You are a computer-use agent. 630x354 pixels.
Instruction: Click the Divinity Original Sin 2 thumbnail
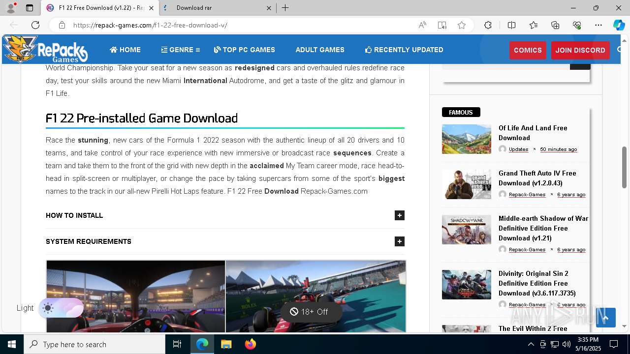pos(467,285)
